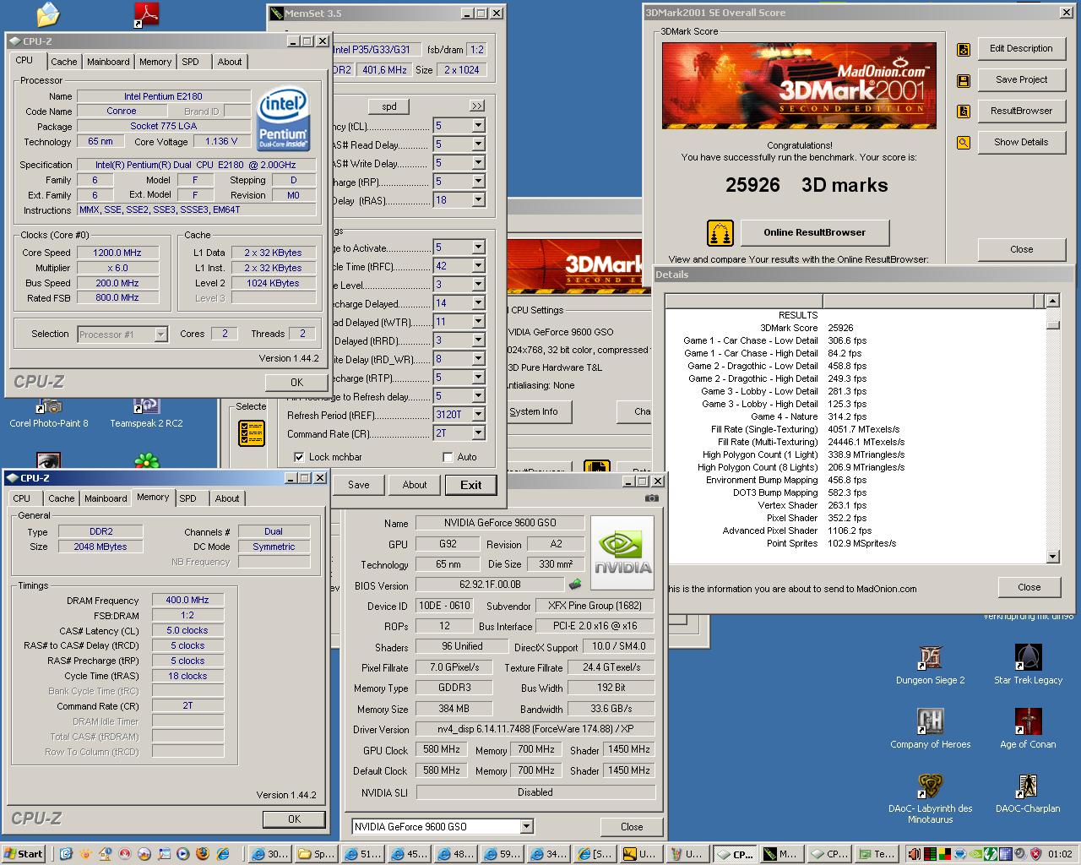The width and height of the screenshot is (1081, 865).
Task: Click Firefox icon in quick launch
Action: (x=203, y=854)
